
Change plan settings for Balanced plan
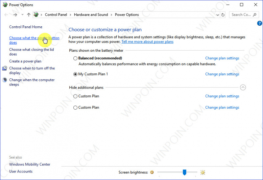pyautogui.click(x=222, y=58)
